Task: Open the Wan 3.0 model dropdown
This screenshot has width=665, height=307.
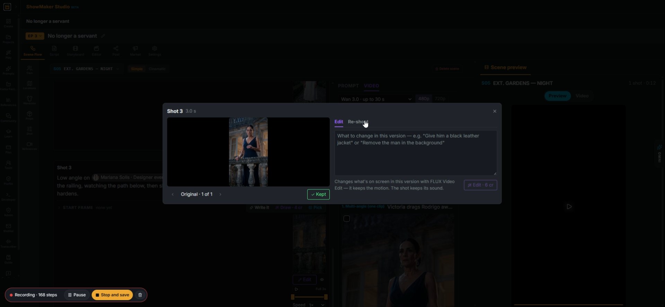Action: coord(376,99)
